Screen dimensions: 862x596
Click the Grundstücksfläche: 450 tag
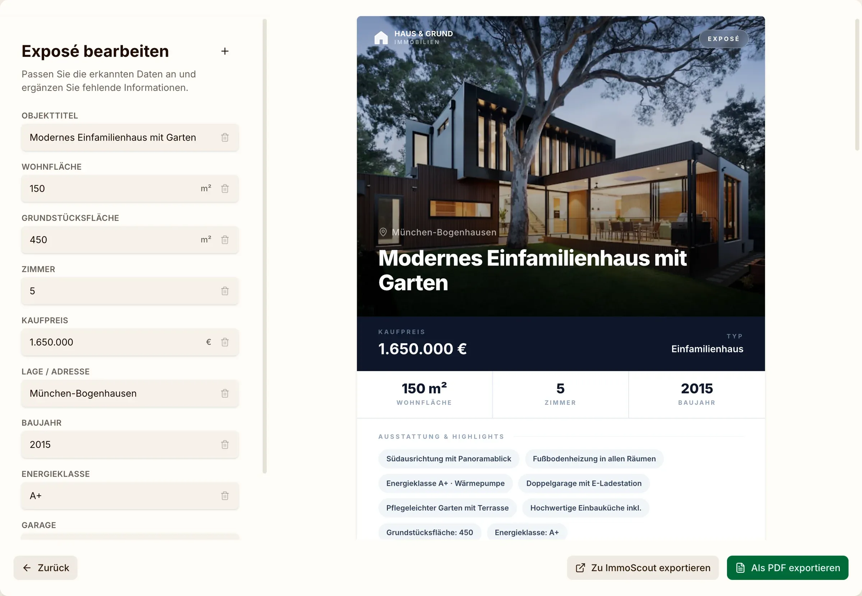point(430,532)
